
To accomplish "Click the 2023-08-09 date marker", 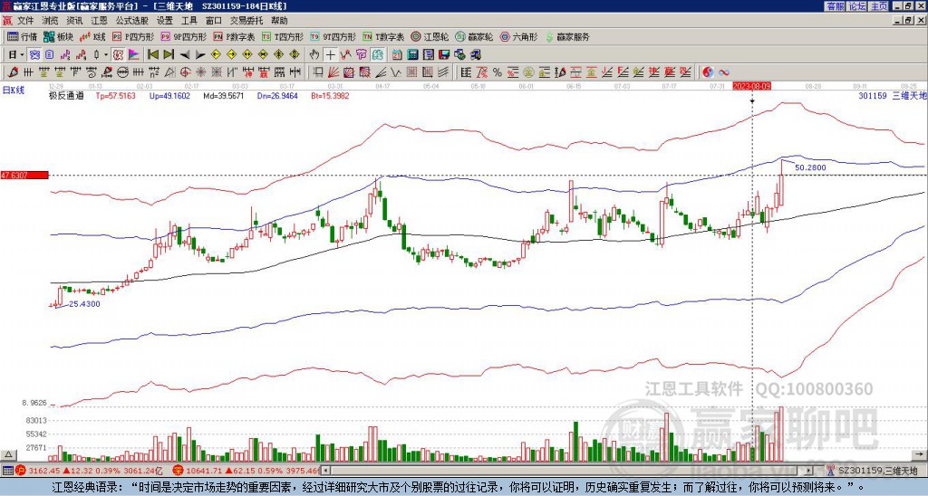I will click(751, 86).
